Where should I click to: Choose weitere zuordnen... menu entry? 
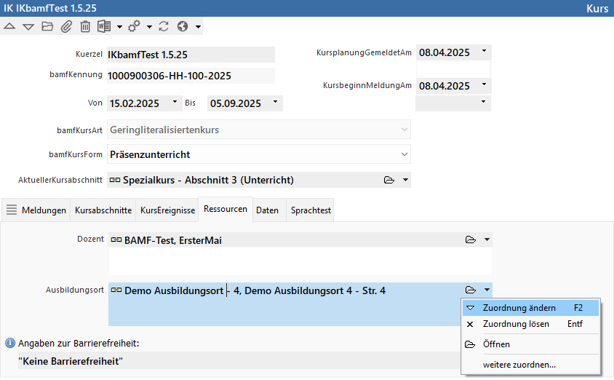click(519, 364)
